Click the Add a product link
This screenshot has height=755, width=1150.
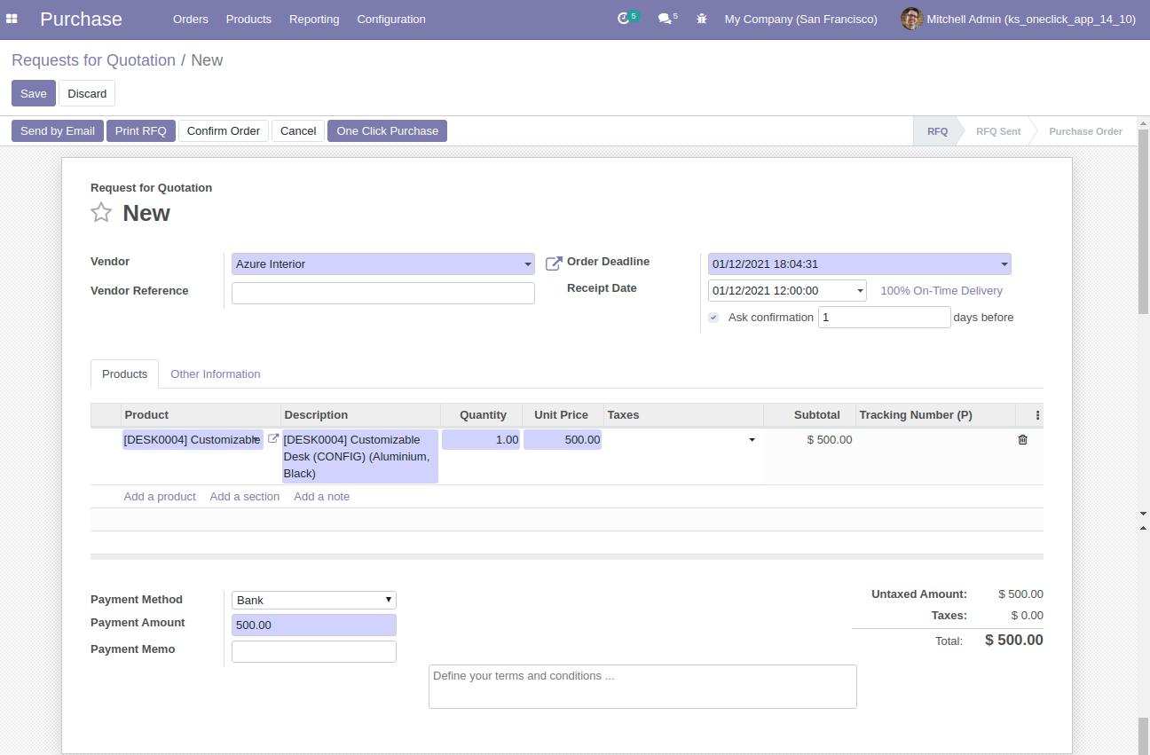click(x=160, y=497)
